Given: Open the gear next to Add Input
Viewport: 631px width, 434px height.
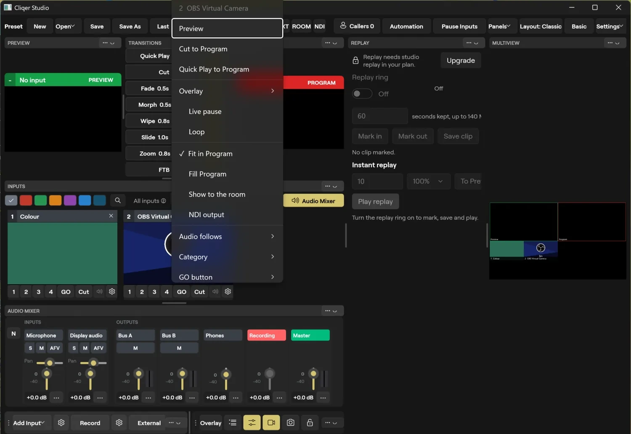Looking at the screenshot, I should pos(61,423).
